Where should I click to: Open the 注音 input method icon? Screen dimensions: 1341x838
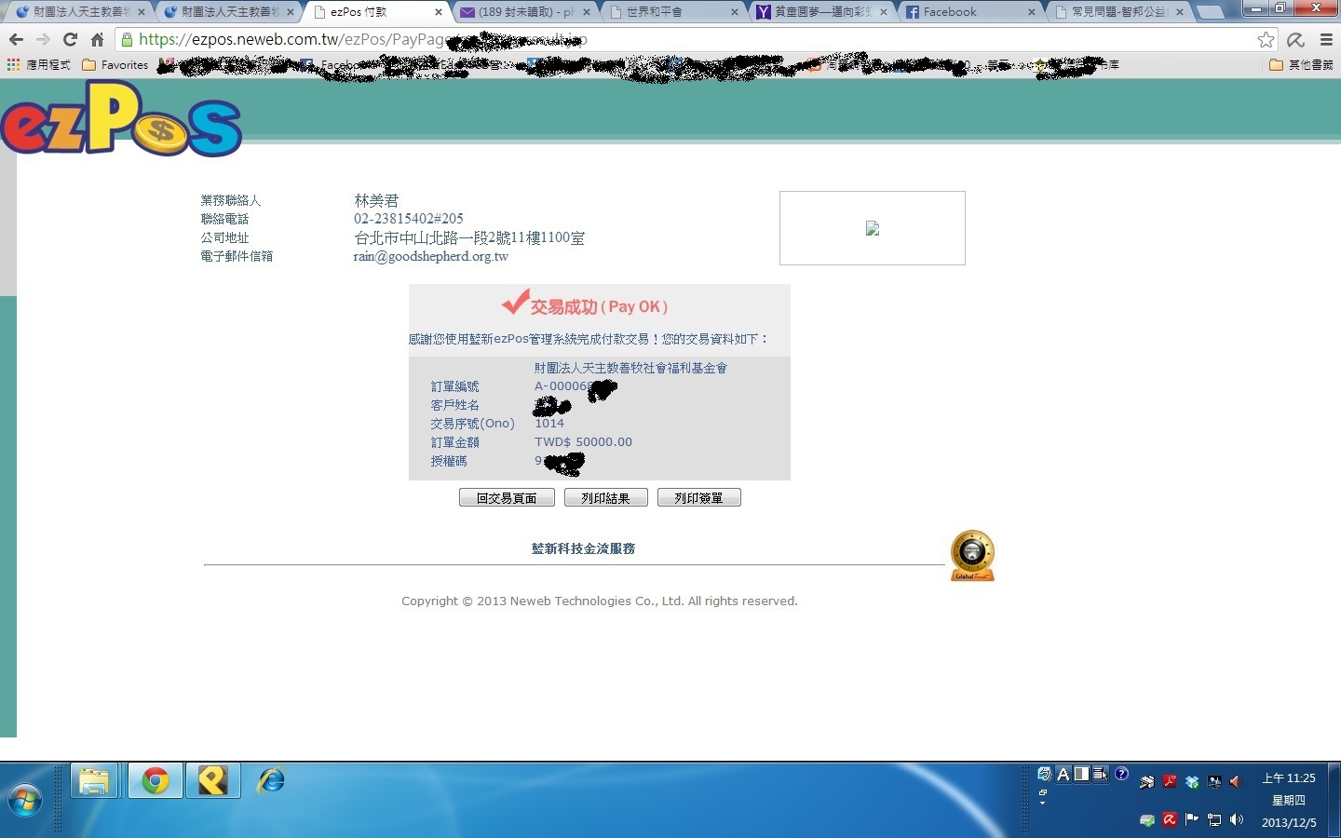(1044, 774)
